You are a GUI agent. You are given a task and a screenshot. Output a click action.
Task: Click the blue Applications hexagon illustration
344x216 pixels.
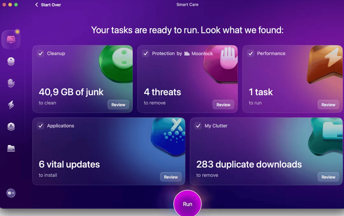168,136
